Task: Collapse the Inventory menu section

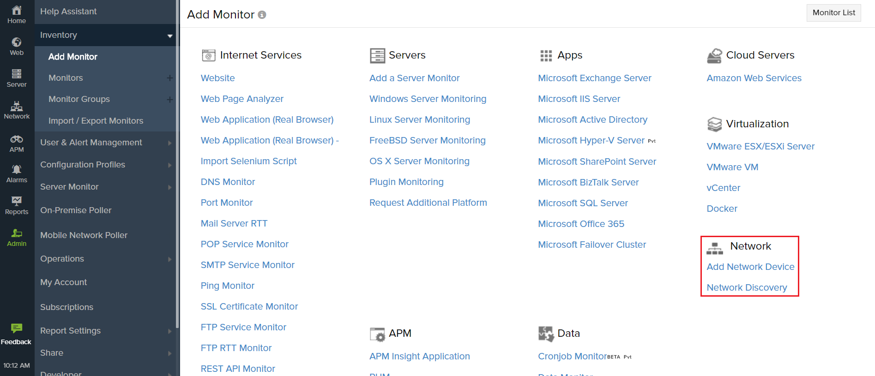Action: tap(170, 36)
